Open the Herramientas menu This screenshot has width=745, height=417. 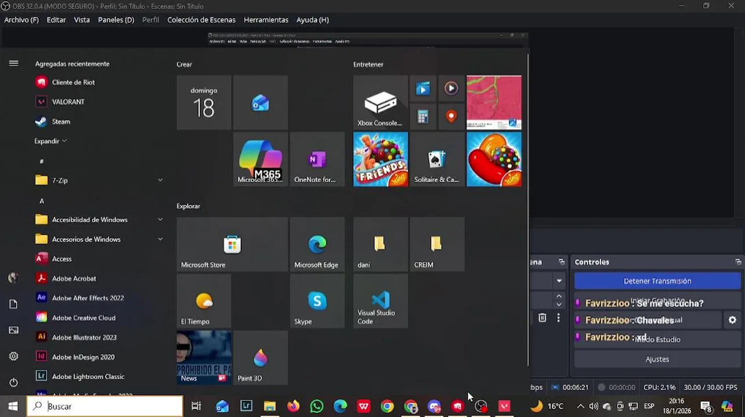tap(266, 20)
